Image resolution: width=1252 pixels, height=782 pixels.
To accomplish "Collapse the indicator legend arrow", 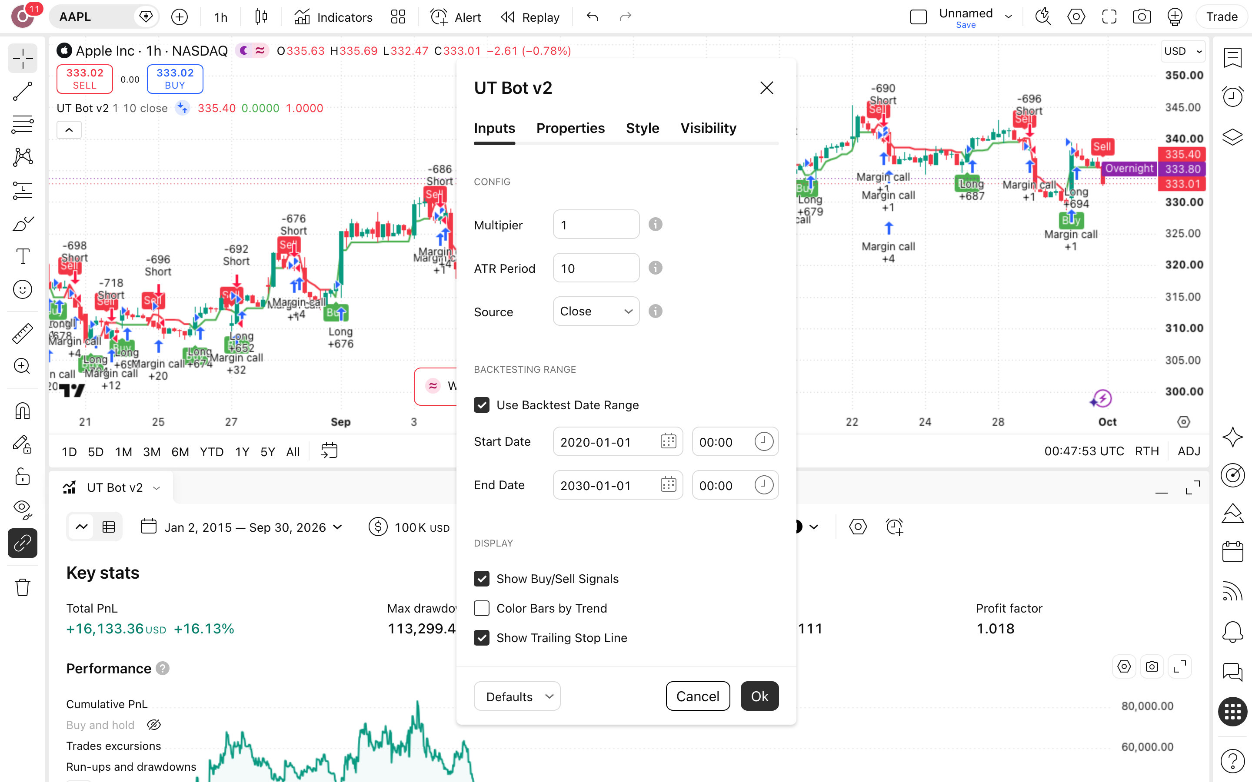I will (69, 130).
